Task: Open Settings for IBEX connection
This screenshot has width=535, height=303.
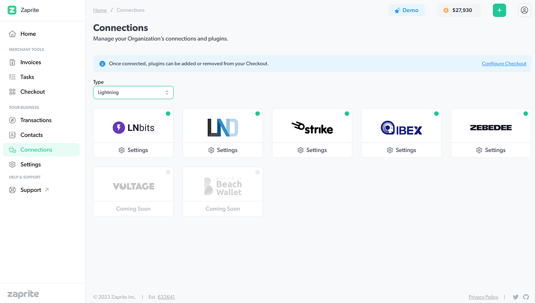Action: click(x=402, y=150)
